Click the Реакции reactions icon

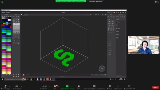pos(109,86)
